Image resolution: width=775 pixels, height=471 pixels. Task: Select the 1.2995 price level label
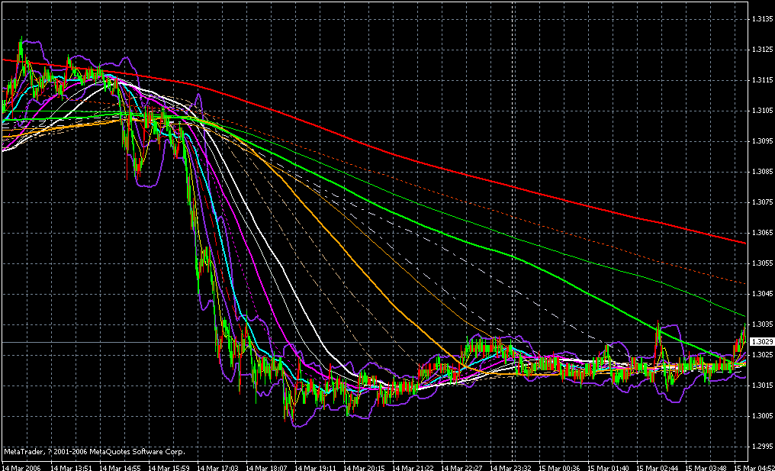(x=762, y=447)
